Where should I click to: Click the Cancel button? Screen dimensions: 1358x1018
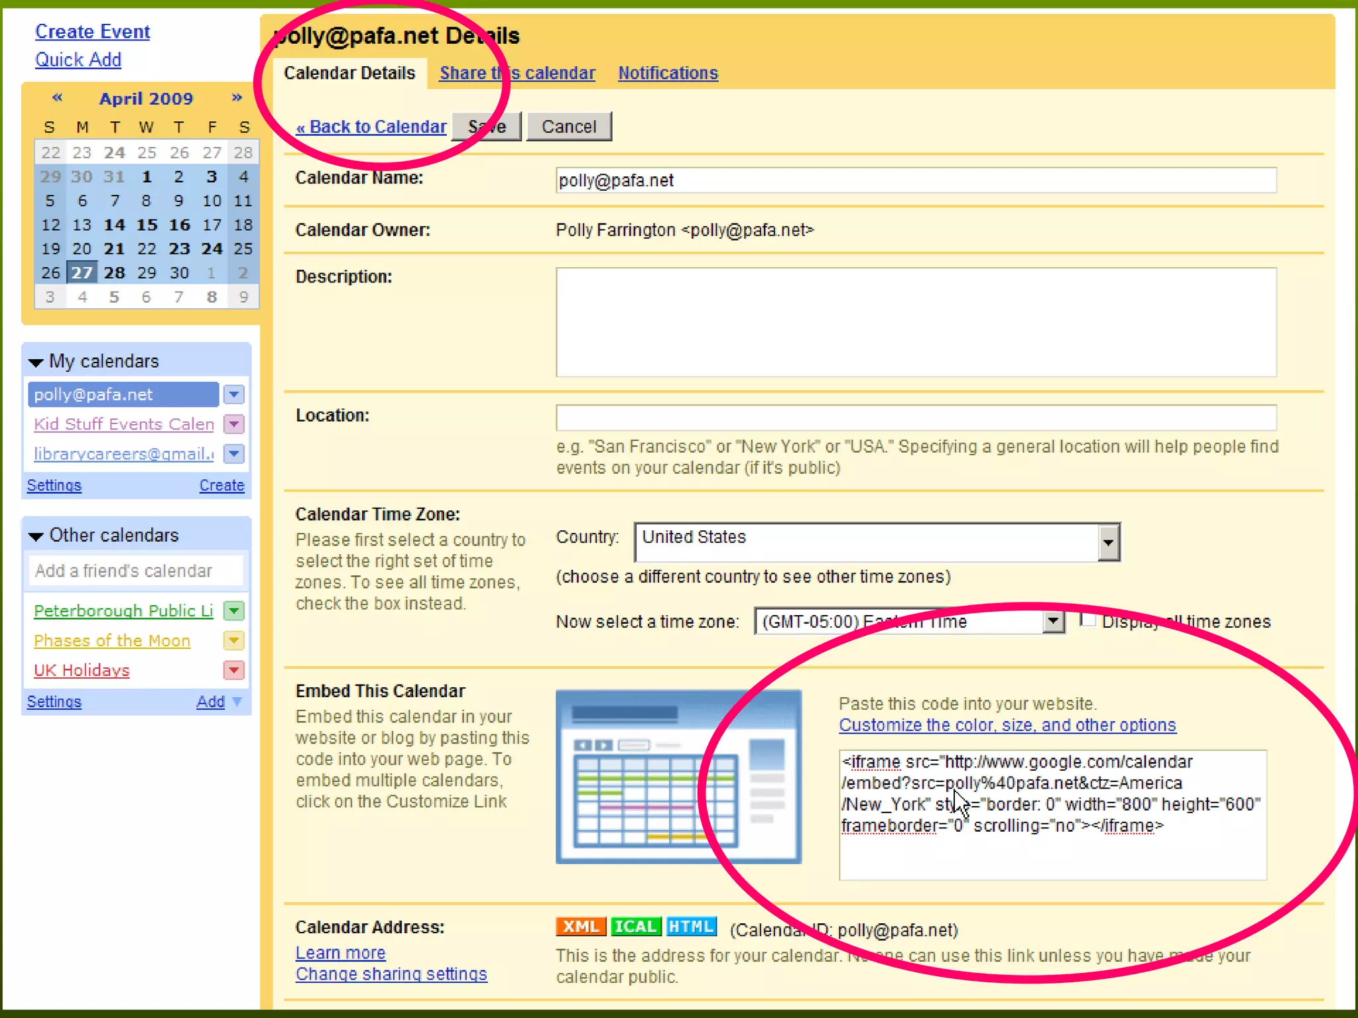tap(569, 127)
